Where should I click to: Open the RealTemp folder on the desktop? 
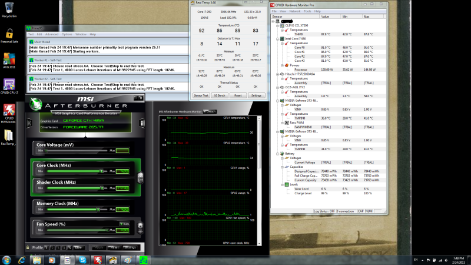click(x=8, y=137)
